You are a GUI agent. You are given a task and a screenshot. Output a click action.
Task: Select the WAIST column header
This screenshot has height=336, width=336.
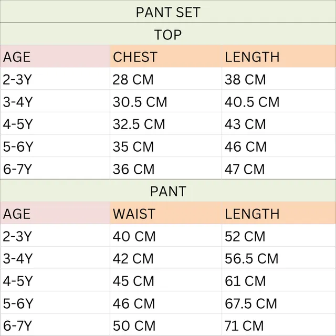(166, 213)
